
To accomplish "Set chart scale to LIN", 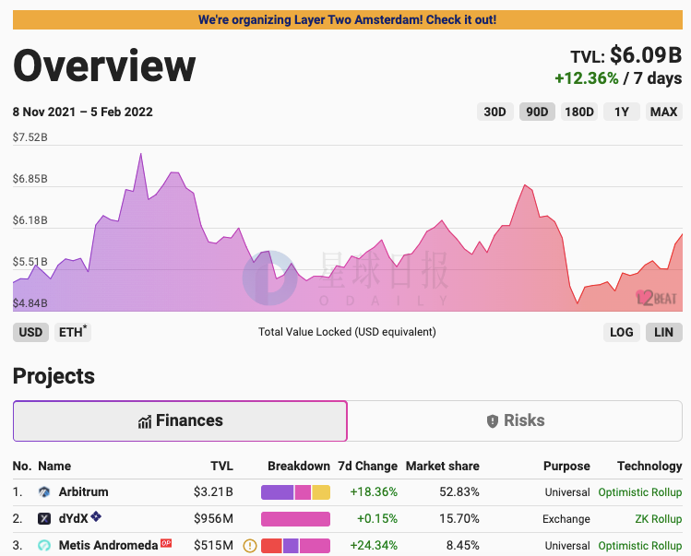I will (x=663, y=332).
